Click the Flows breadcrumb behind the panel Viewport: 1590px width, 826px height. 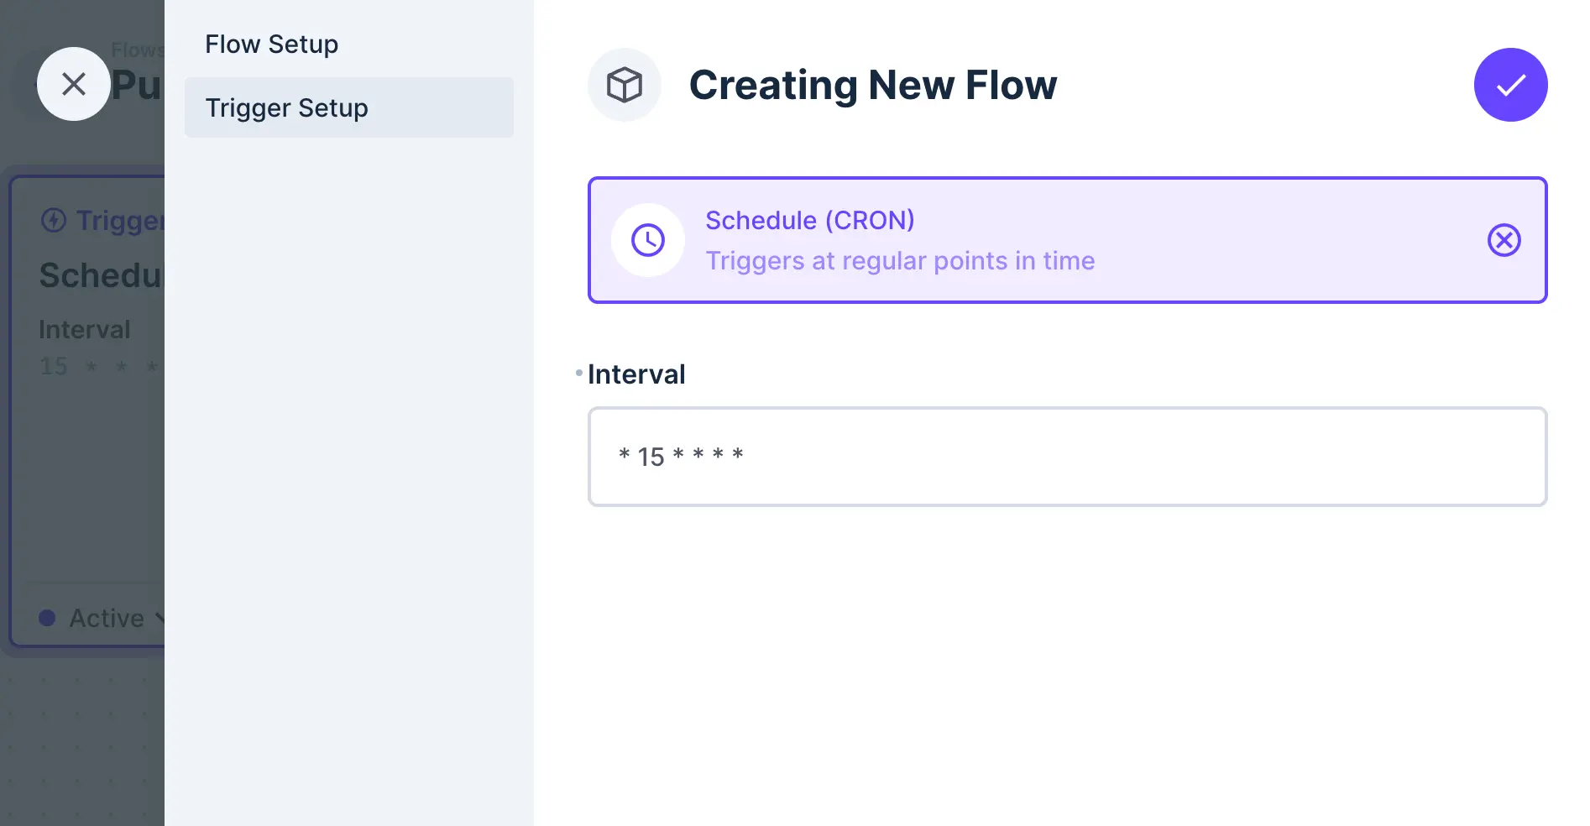click(138, 50)
